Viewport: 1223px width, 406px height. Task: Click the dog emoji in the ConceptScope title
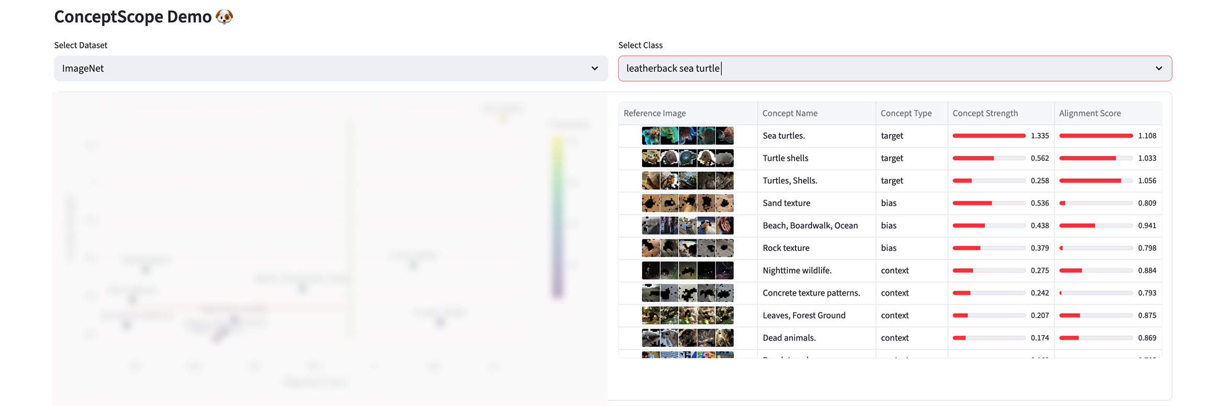(x=225, y=16)
